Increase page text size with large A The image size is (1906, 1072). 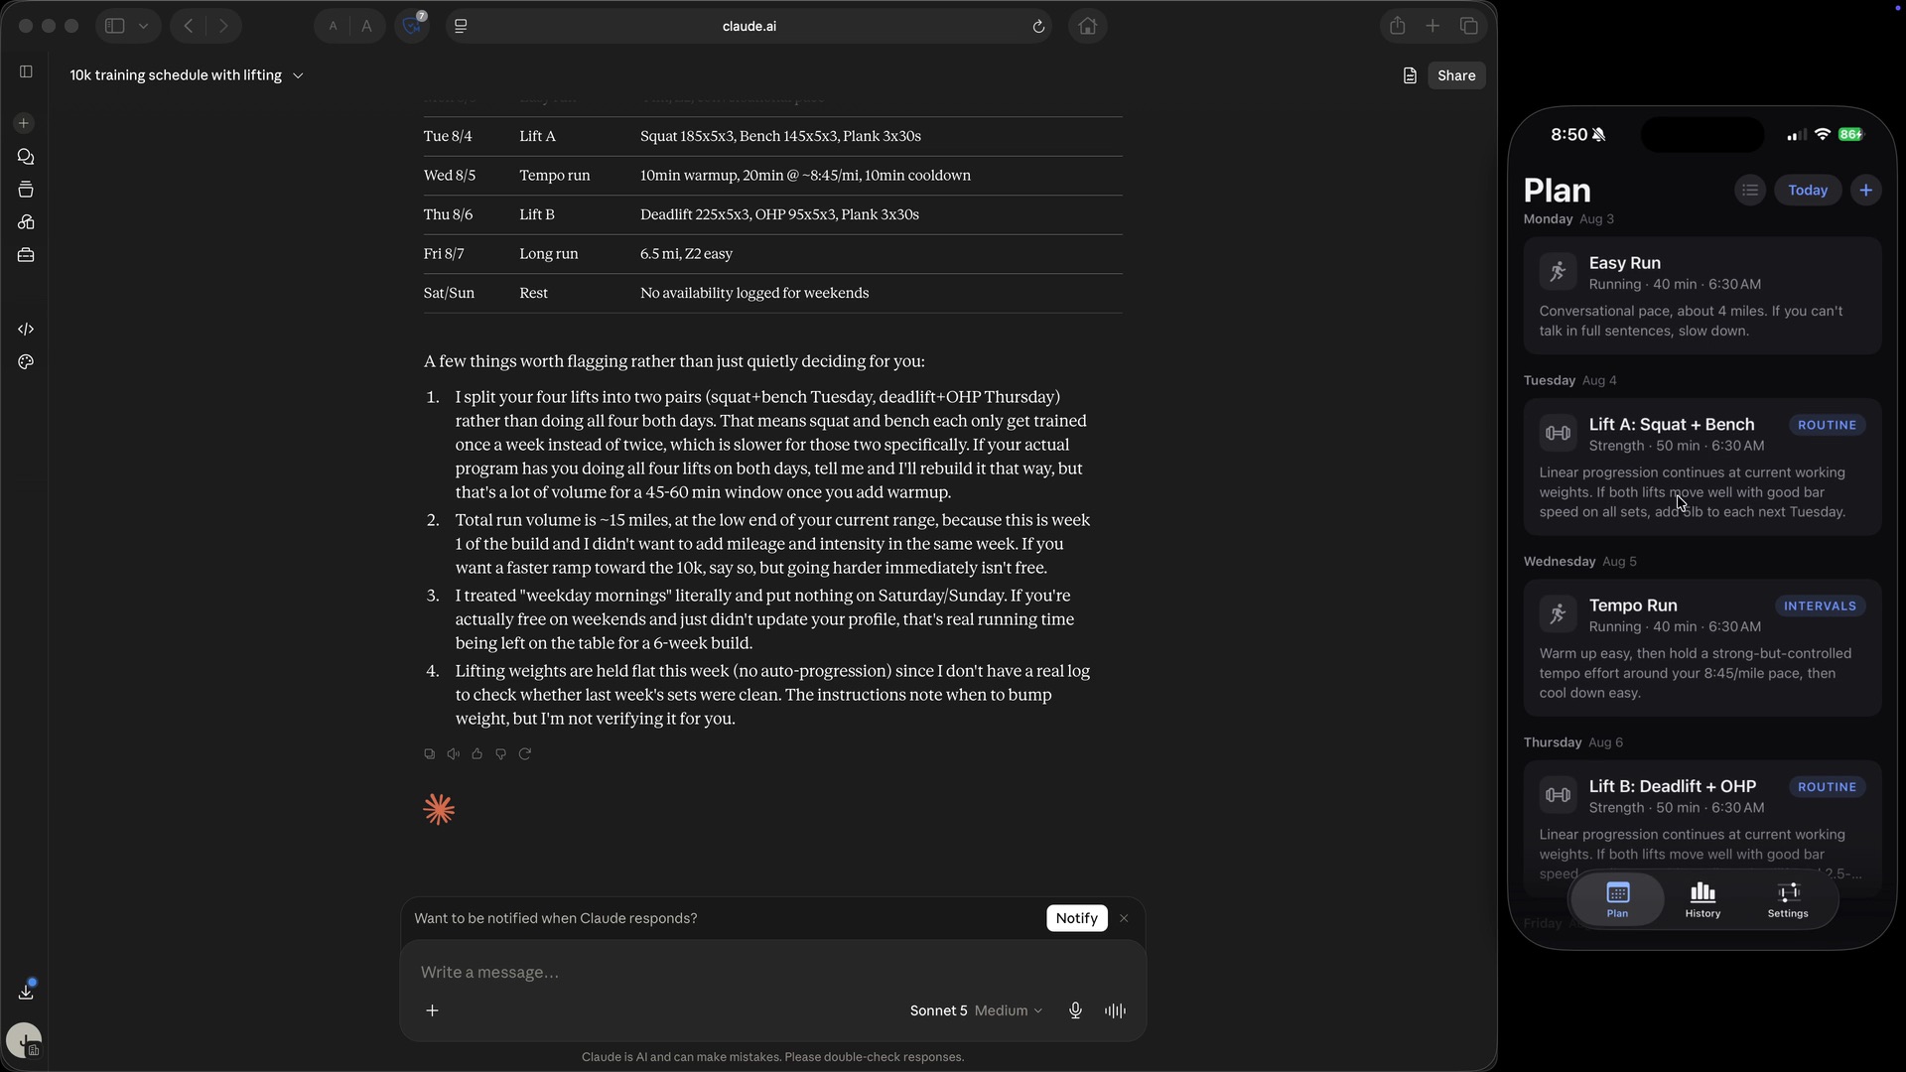(367, 26)
